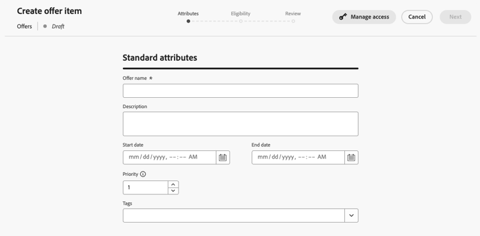Screen dimensions: 480x236
Task: Click into the Description text area
Action: (241, 124)
